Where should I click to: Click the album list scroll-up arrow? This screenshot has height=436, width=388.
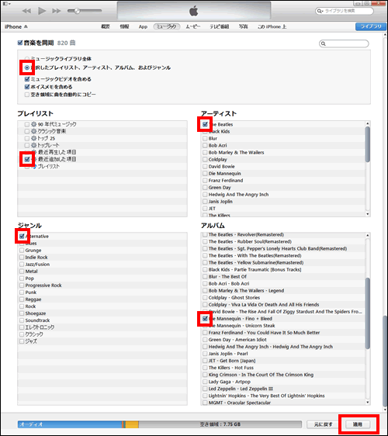click(368, 235)
